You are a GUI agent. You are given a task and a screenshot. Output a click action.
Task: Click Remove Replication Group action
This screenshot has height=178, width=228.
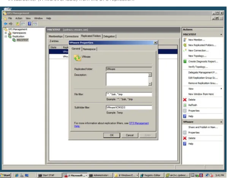[203, 83]
